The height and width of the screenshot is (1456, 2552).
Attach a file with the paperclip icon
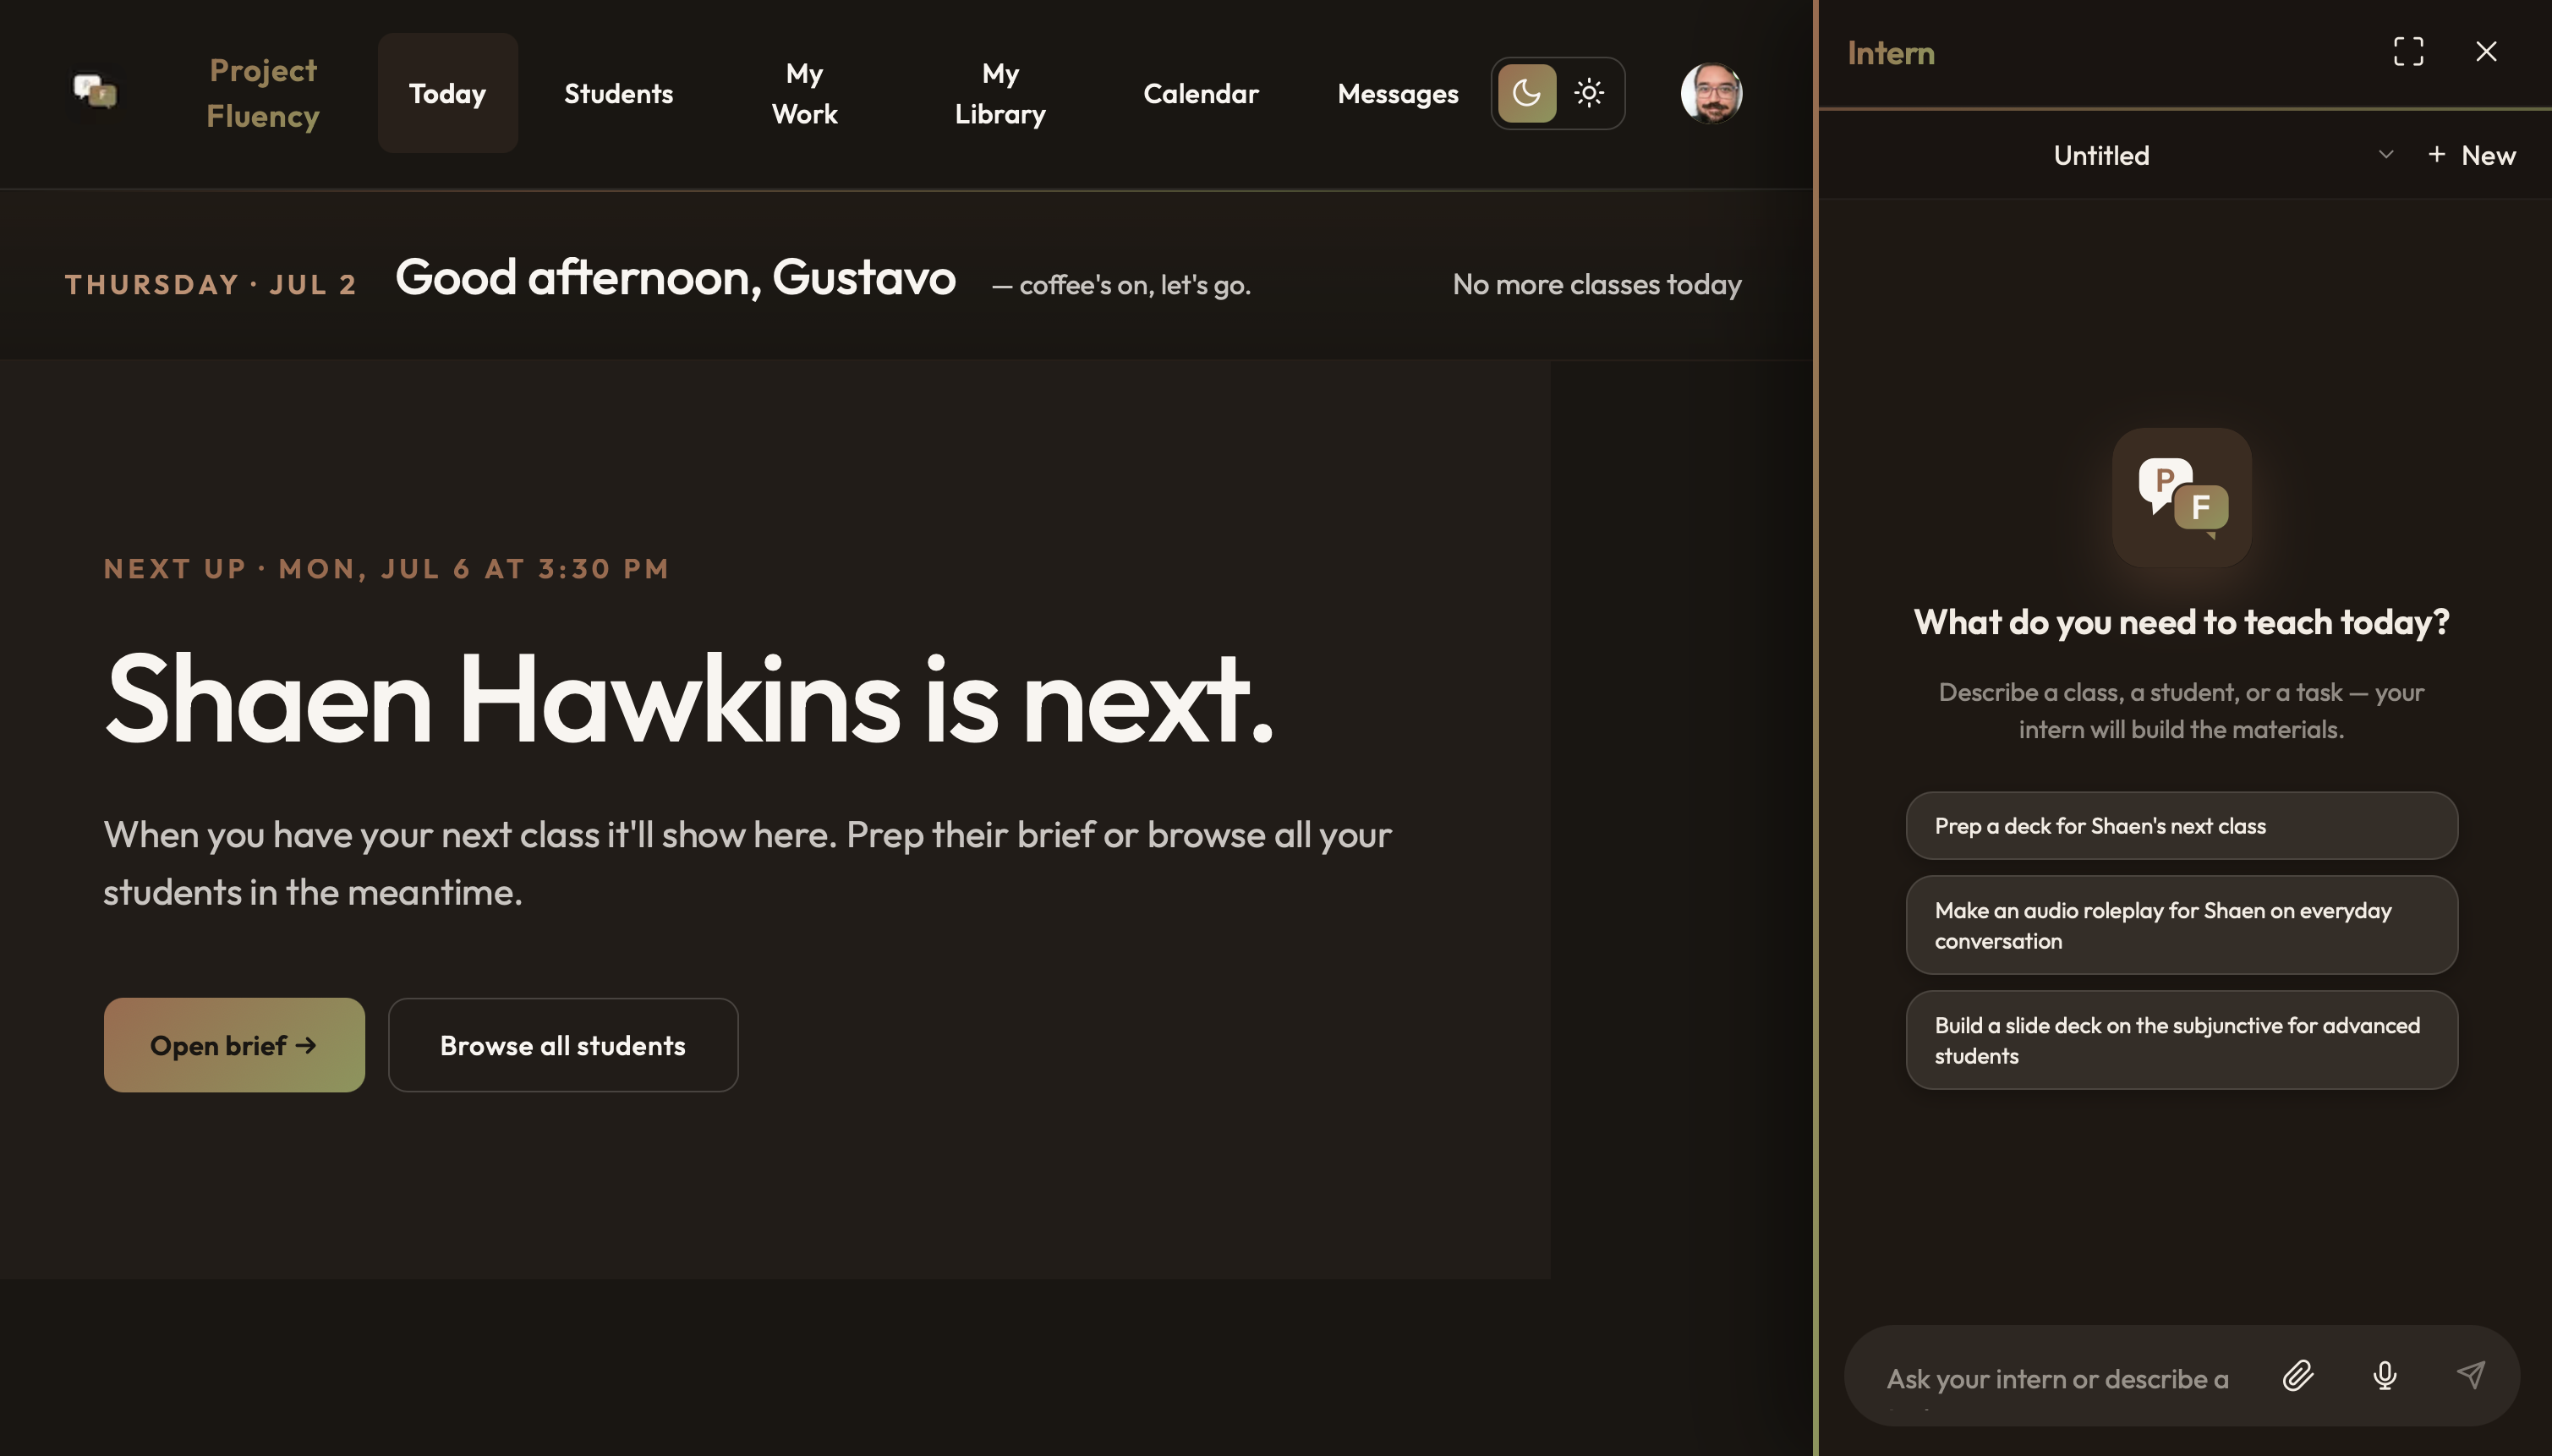pos(2298,1376)
